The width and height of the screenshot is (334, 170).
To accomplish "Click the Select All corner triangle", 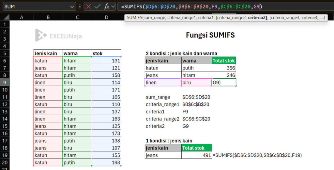I will click(6, 17).
